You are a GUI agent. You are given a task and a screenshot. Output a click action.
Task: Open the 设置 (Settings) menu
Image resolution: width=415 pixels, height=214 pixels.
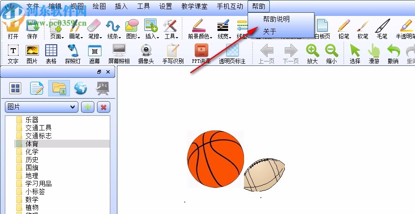[166, 6]
